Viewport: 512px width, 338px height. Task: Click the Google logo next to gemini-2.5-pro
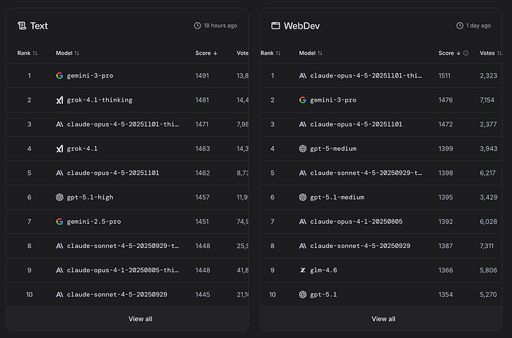pos(60,221)
